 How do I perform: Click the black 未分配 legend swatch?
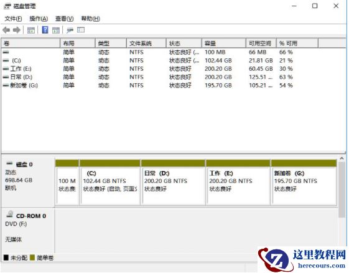click(6, 257)
